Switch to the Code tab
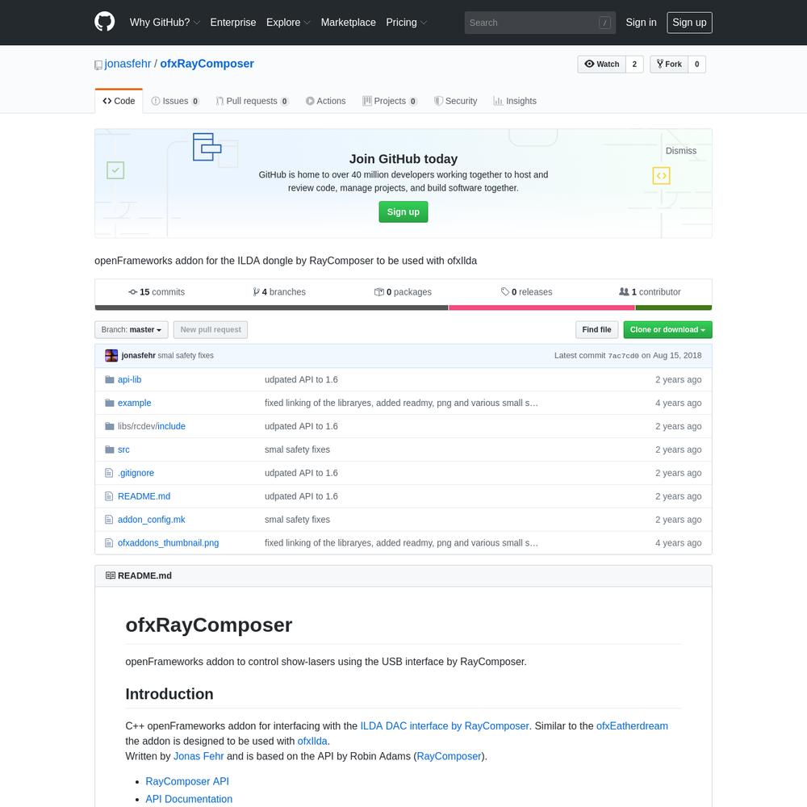 click(119, 101)
